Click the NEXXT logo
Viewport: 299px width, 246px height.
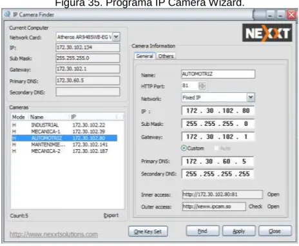[x=267, y=33]
